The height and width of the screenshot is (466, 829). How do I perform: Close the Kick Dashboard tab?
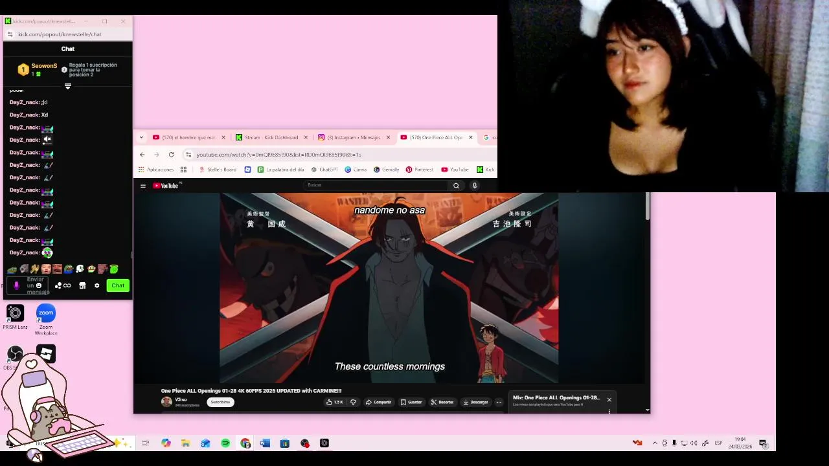pyautogui.click(x=306, y=137)
